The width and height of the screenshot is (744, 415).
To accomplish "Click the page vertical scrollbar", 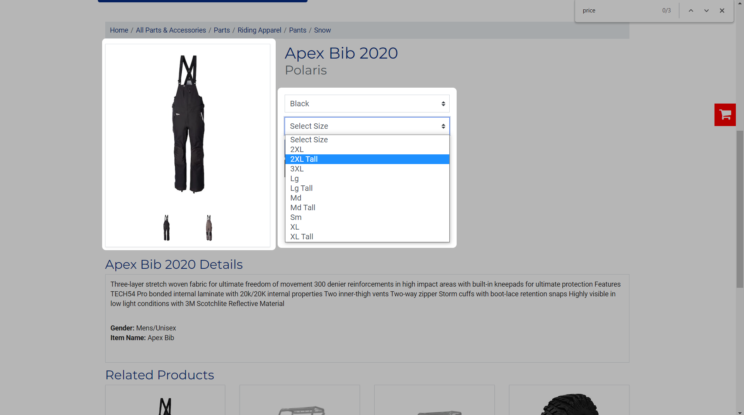I will click(x=740, y=209).
